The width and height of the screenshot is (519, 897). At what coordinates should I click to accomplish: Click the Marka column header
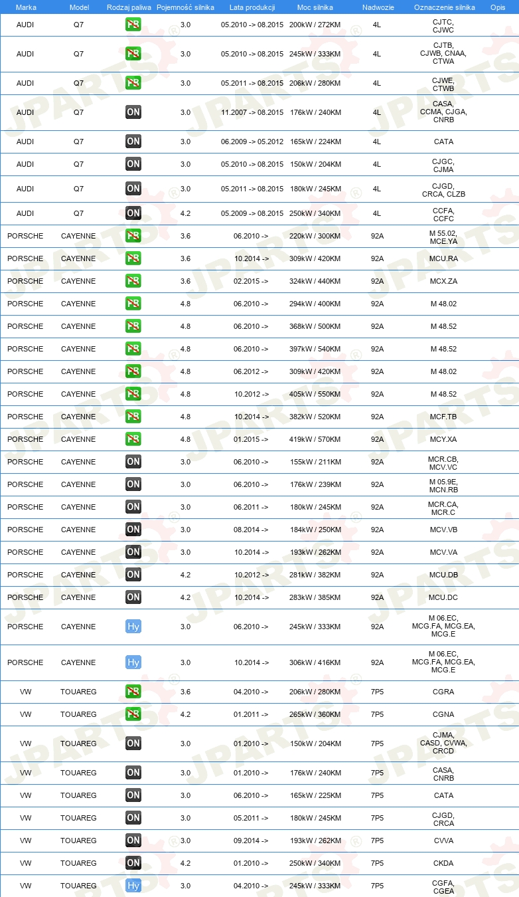pyautogui.click(x=26, y=7)
